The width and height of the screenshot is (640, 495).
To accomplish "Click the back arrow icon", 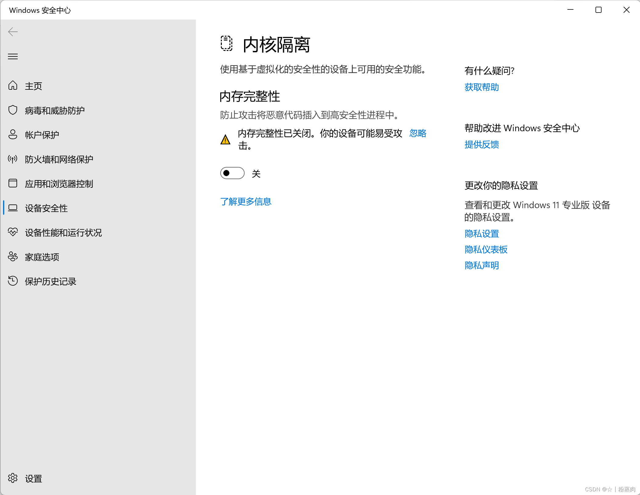I will click(13, 32).
